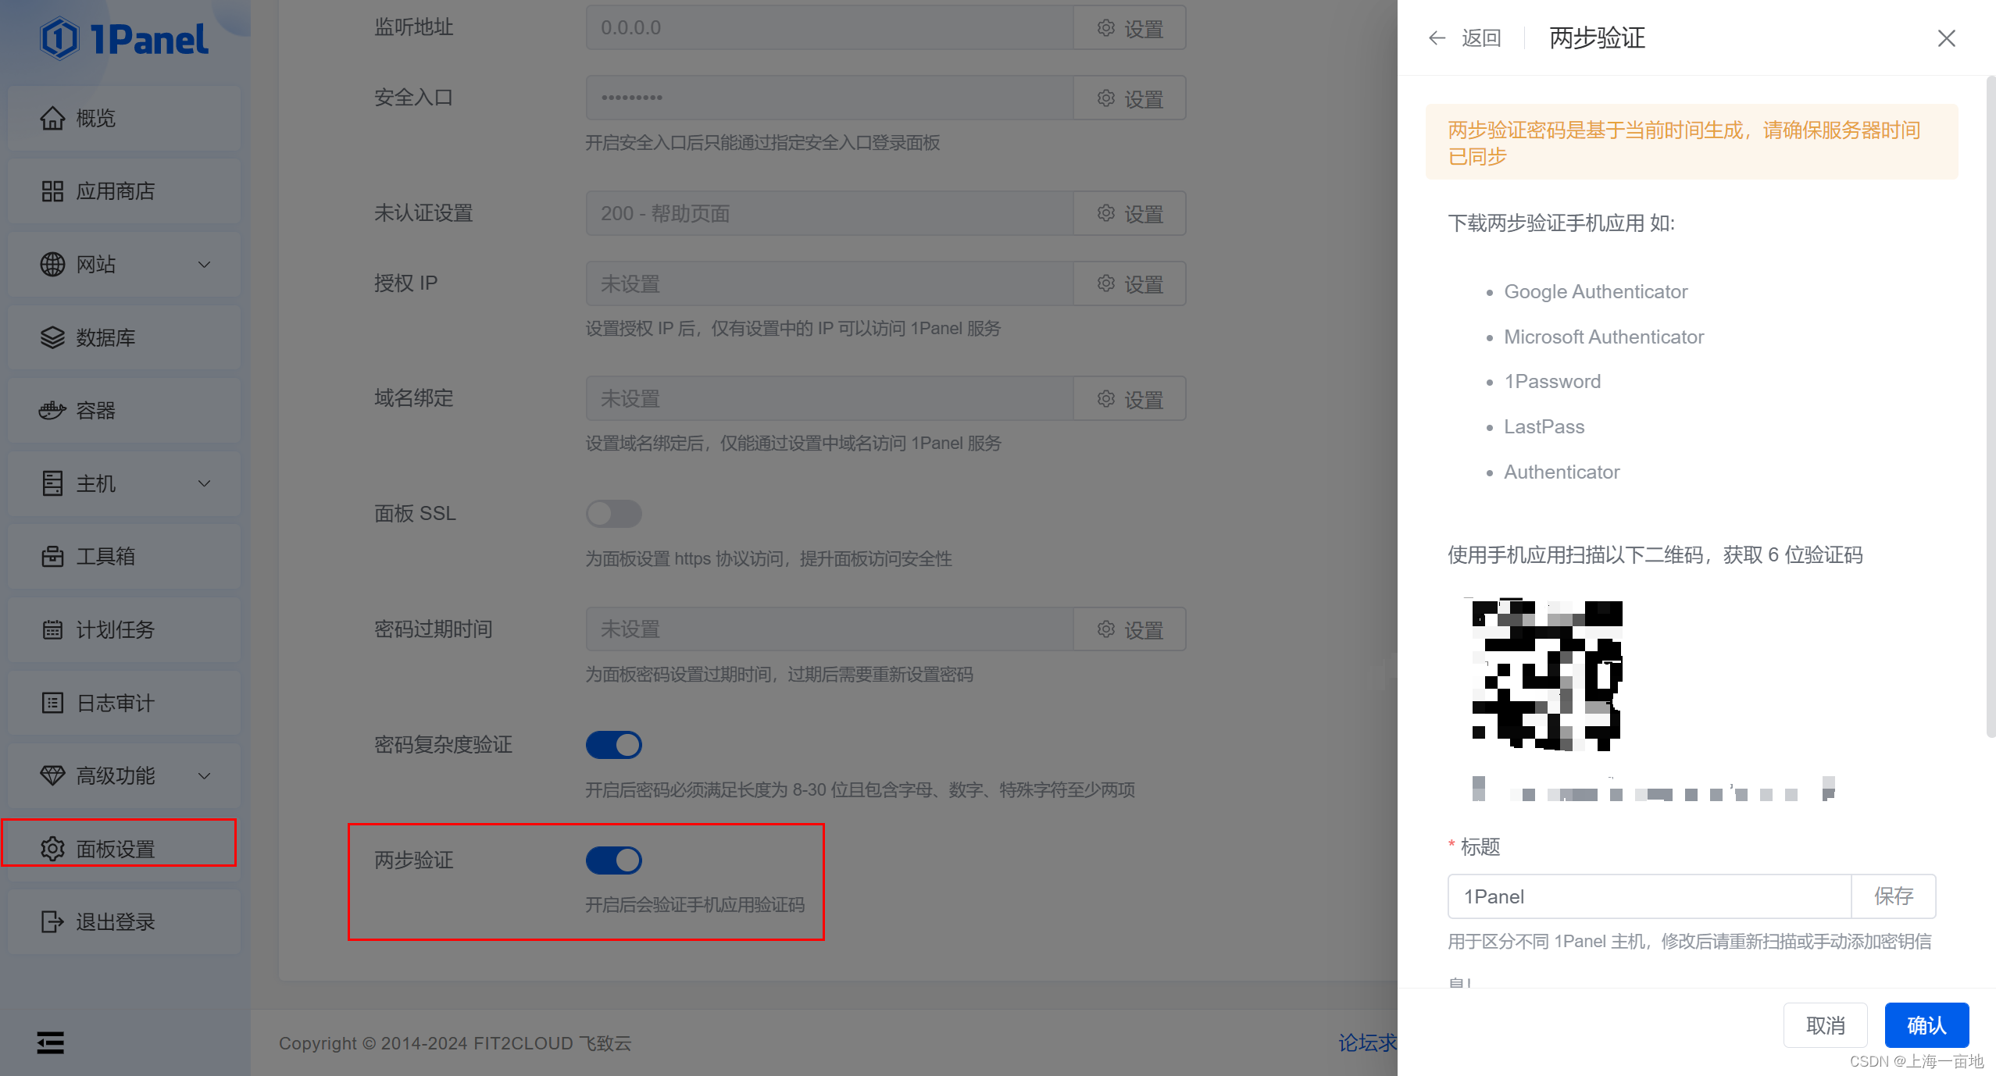Click the 日志审计 log icon
Screen dimensions: 1996x1076
52,703
